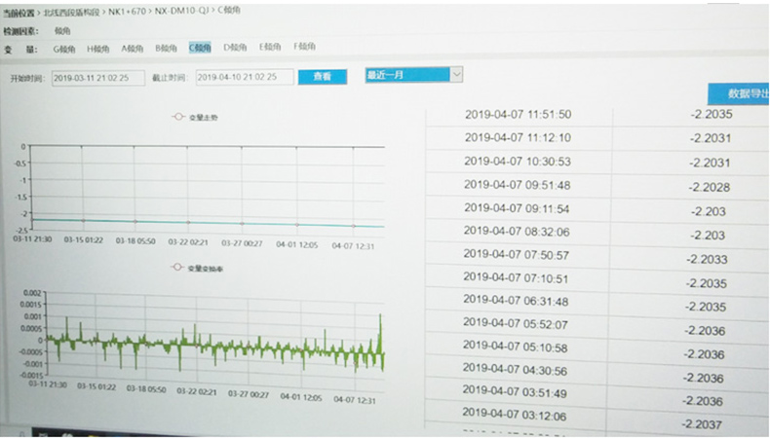
Task: Switch to the H倾角 variable
Action: tap(98, 47)
